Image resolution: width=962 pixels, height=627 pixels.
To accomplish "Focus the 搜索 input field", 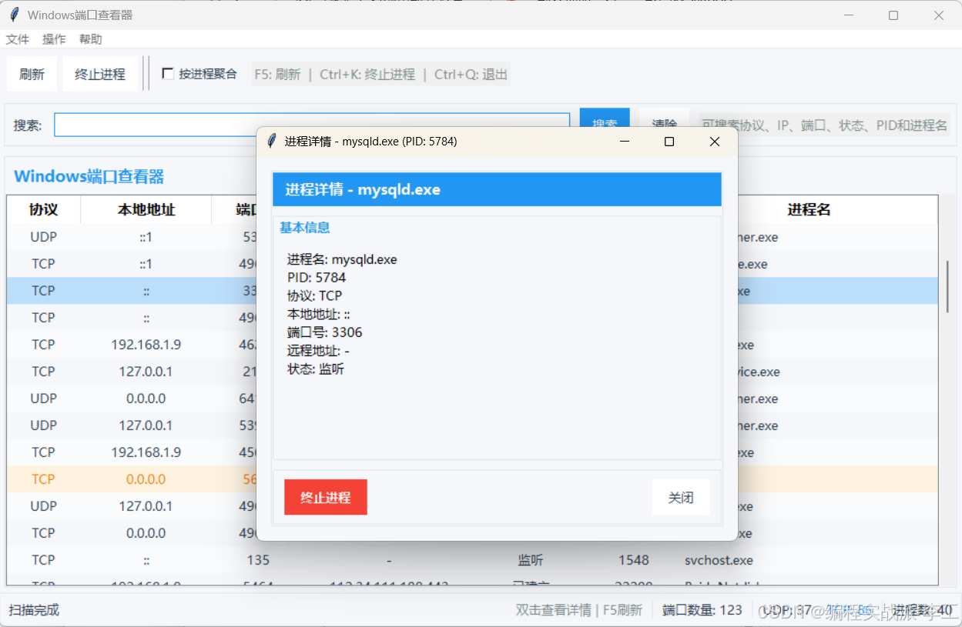I will pos(312,125).
